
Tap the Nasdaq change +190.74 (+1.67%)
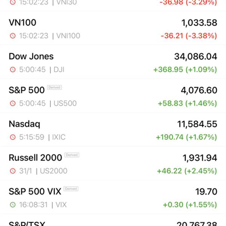click(x=186, y=137)
